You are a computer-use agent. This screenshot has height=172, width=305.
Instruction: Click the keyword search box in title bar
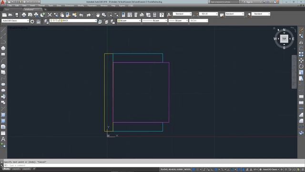tap(224, 2)
